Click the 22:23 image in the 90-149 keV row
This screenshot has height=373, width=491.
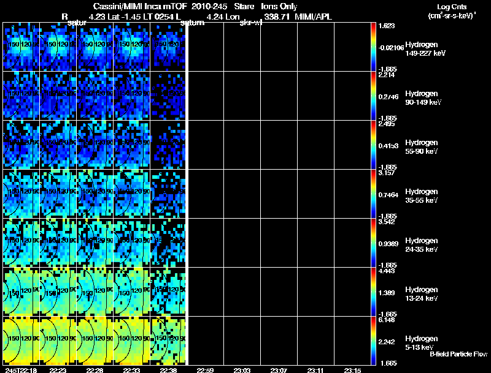(58, 96)
